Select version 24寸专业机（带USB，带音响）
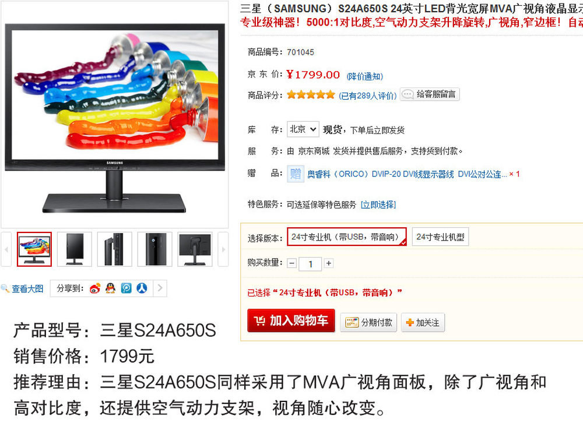583x437 pixels. coord(346,237)
